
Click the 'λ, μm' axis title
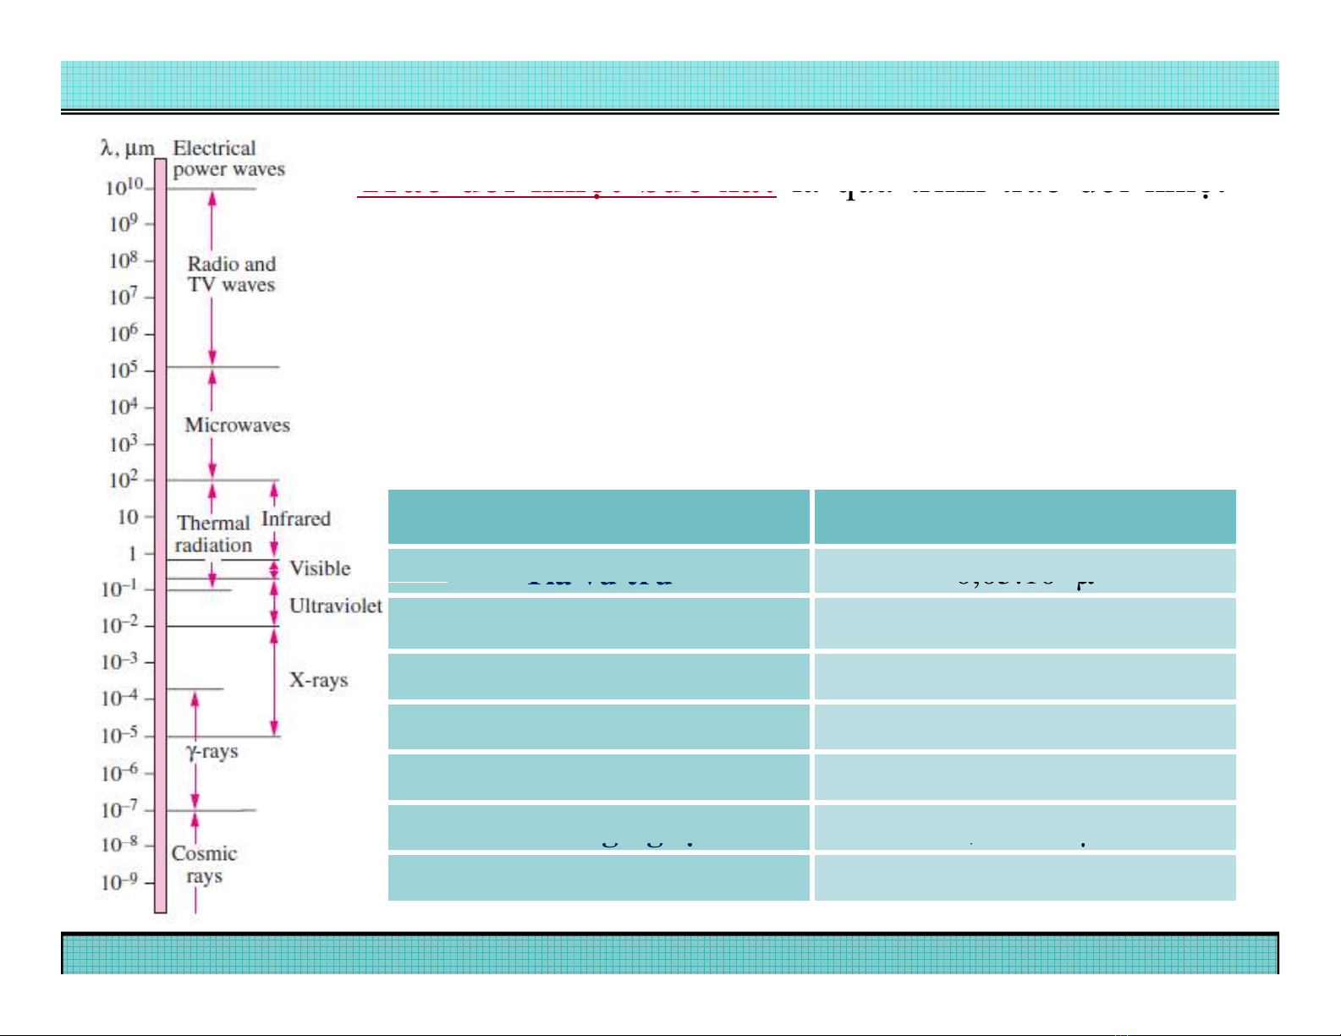128,149
